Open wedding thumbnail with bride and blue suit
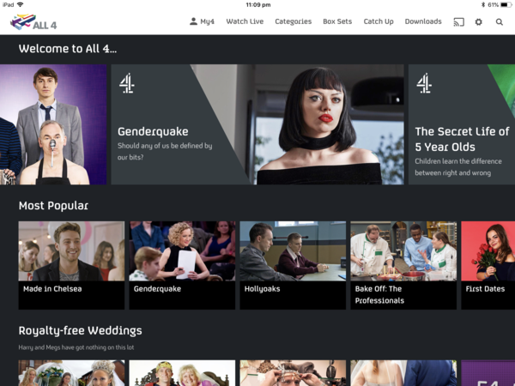The width and height of the screenshot is (515, 386). coord(403,373)
